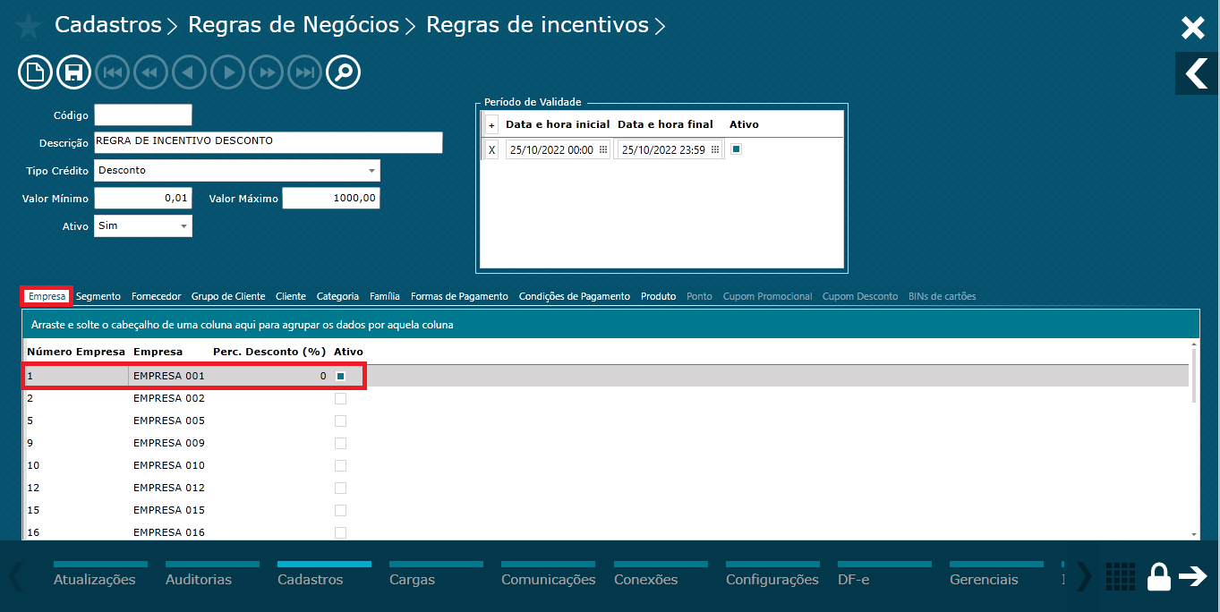Jump back several records with rewind icon

click(151, 72)
